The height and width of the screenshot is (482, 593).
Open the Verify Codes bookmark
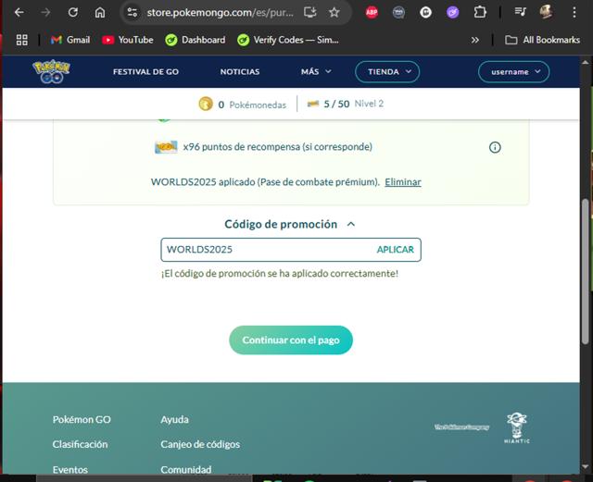(288, 40)
